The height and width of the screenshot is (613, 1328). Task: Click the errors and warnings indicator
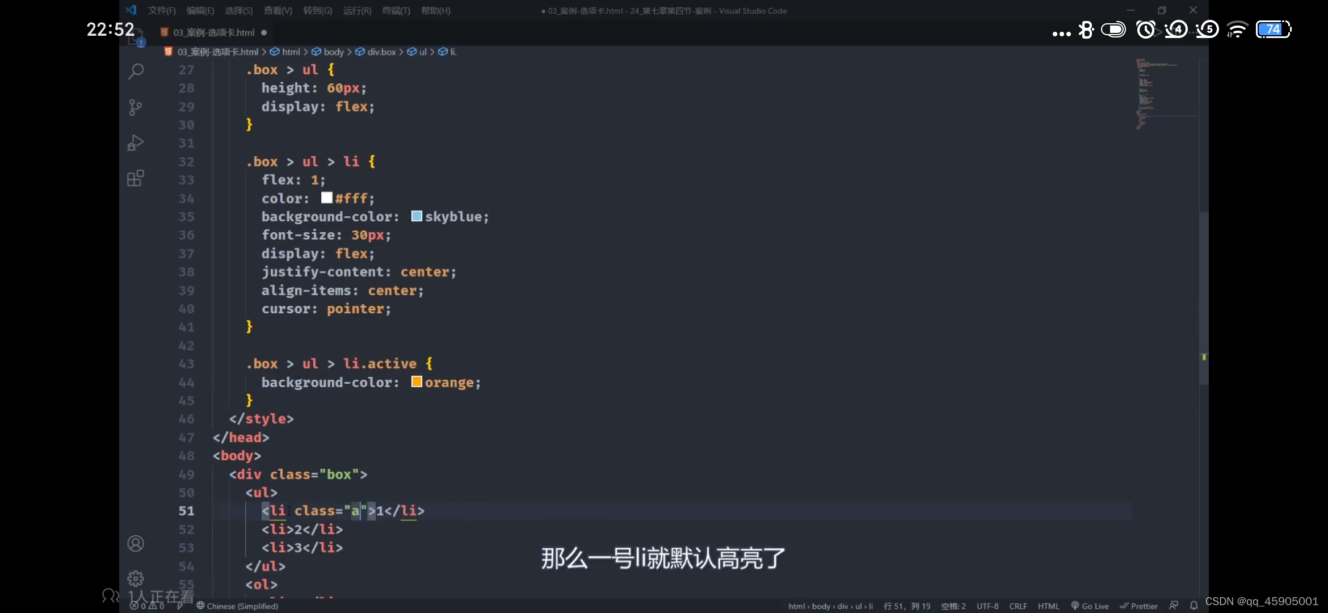(145, 606)
